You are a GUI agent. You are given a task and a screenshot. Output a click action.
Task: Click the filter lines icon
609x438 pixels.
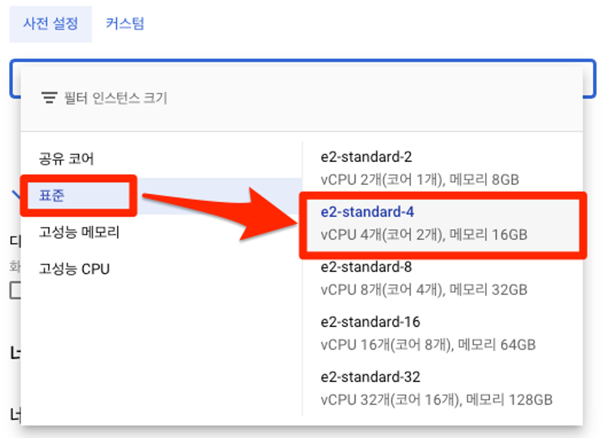pos(49,98)
